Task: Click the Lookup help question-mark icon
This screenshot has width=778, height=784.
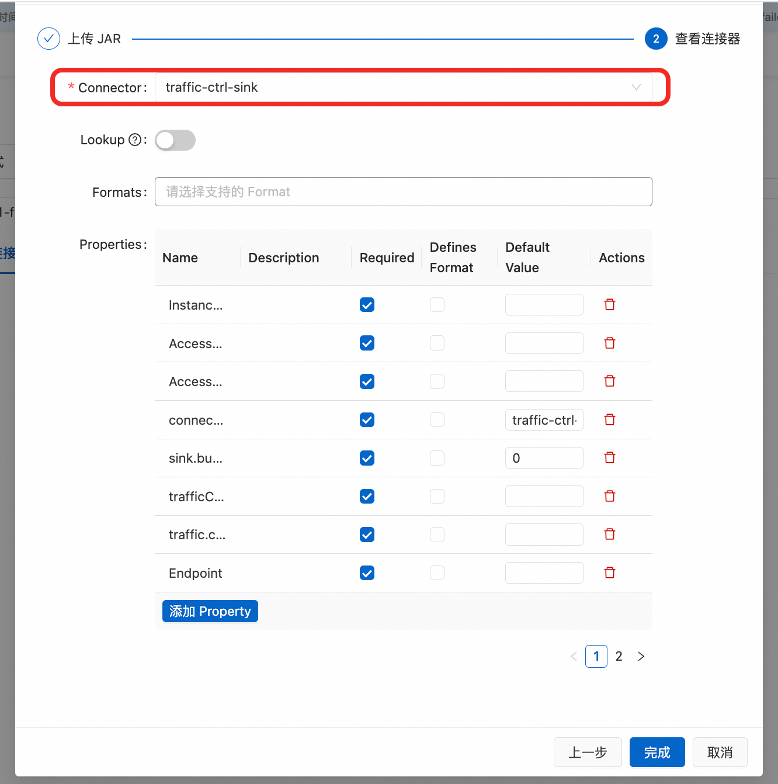Action: click(x=135, y=140)
